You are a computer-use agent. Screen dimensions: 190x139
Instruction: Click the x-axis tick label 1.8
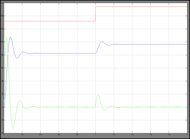[x=169, y=135]
